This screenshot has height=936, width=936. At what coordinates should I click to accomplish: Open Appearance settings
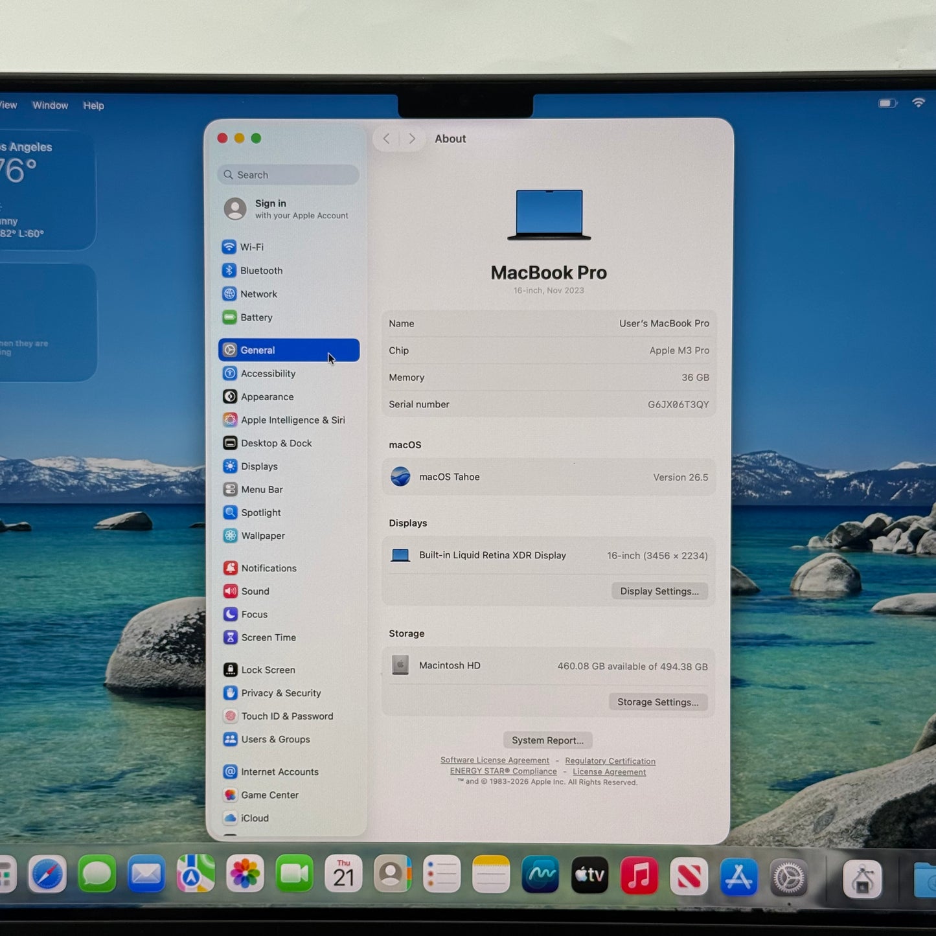click(x=288, y=396)
